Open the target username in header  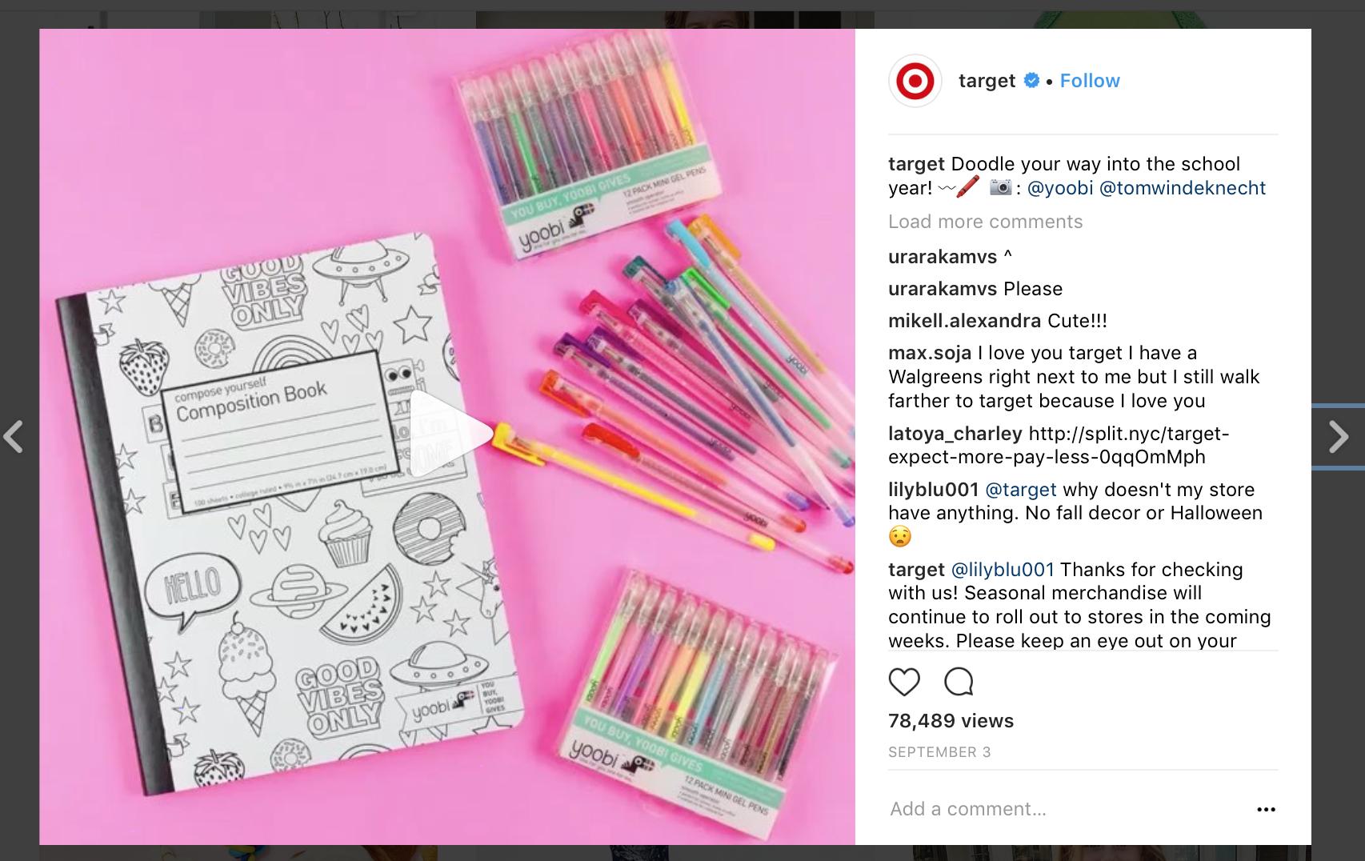point(987,81)
